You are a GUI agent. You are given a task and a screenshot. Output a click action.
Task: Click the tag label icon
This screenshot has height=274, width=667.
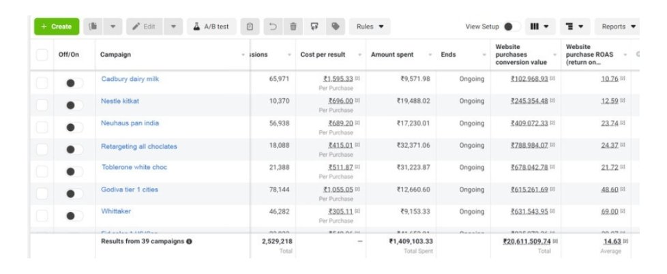coord(335,27)
